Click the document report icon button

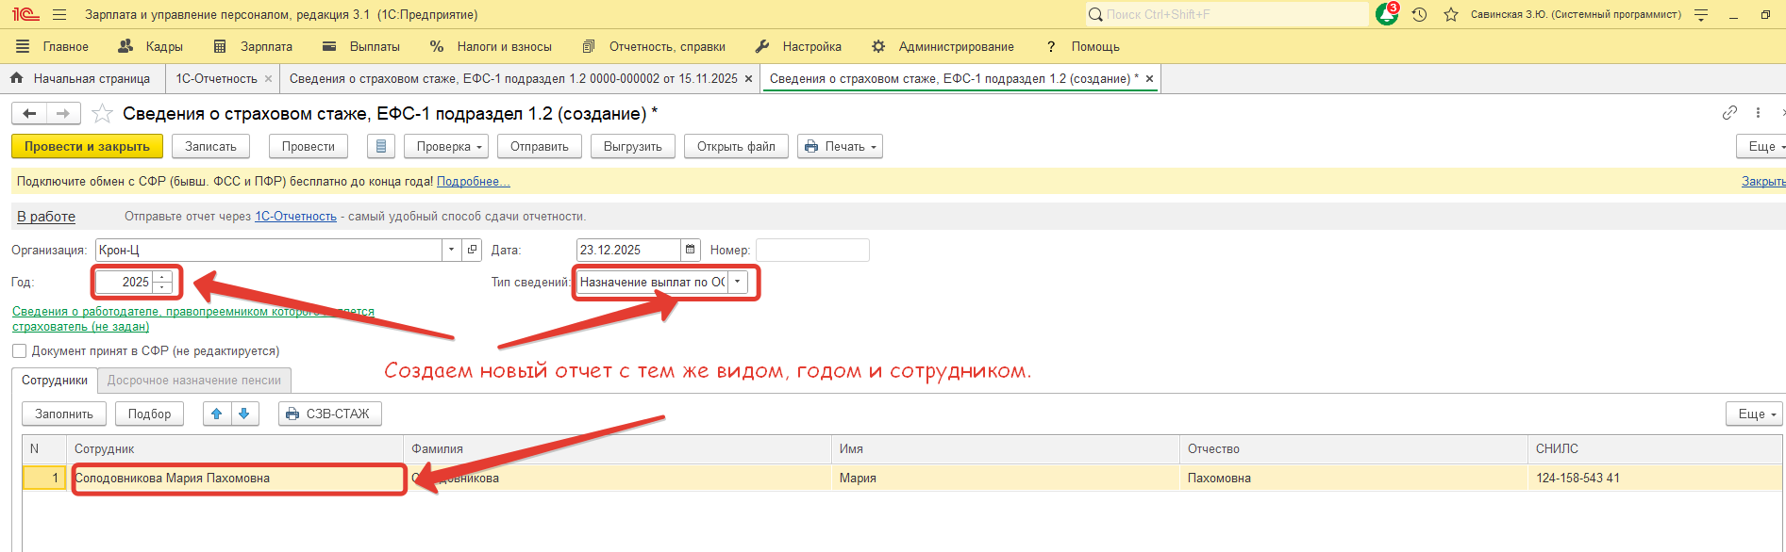click(x=380, y=147)
